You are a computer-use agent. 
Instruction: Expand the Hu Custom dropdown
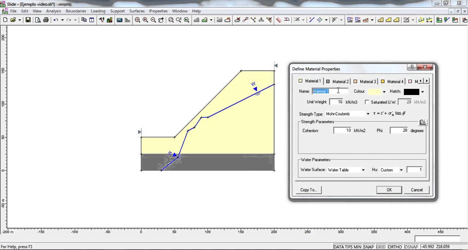coord(401,170)
